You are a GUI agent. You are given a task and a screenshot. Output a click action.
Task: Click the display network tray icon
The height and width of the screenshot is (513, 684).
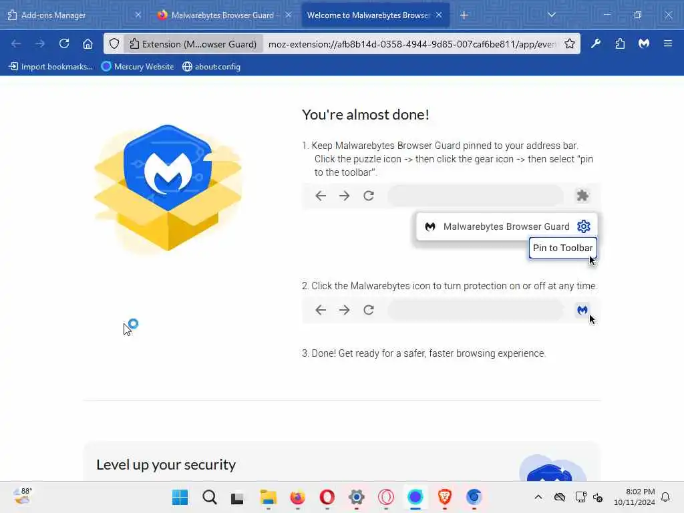[580, 497]
